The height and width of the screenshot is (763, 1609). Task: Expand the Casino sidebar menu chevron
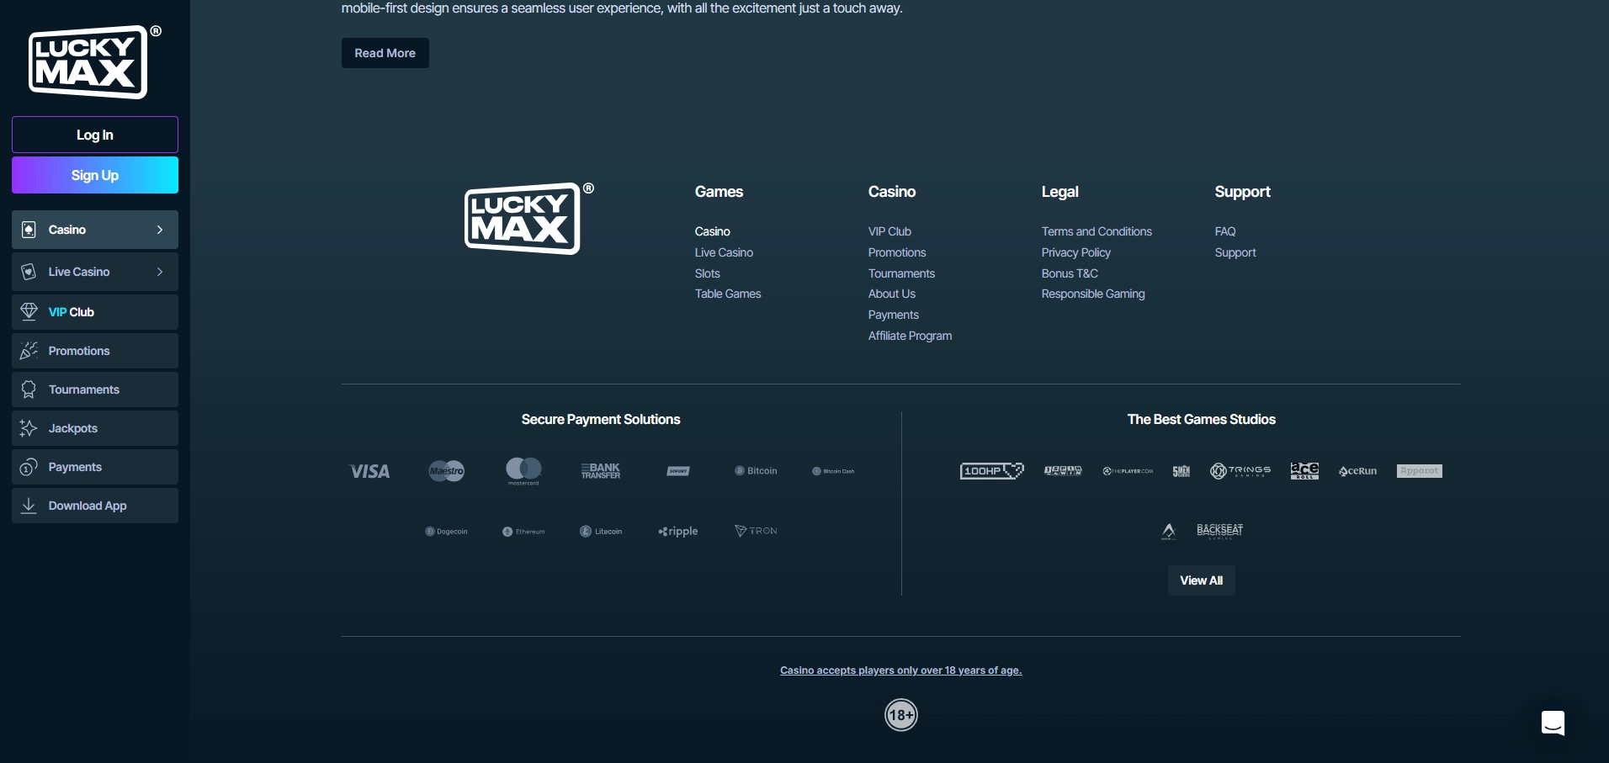[160, 229]
